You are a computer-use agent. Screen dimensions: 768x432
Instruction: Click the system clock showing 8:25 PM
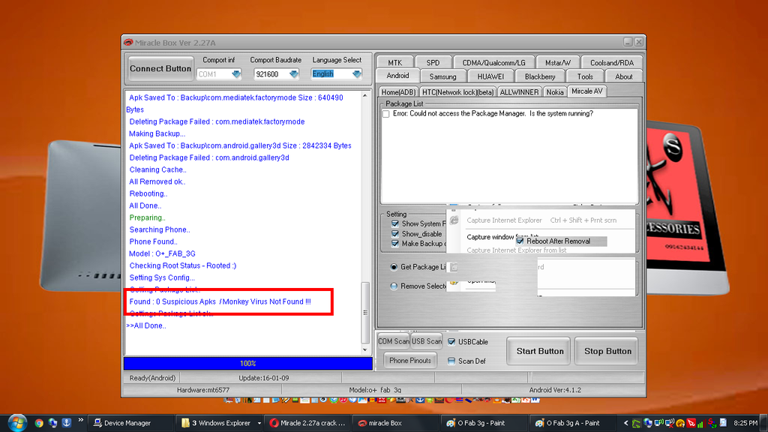tap(746, 423)
